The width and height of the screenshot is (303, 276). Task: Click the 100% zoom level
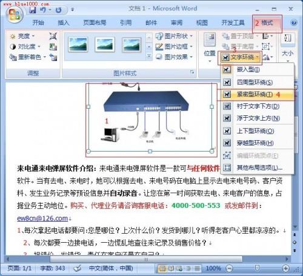click(x=213, y=268)
